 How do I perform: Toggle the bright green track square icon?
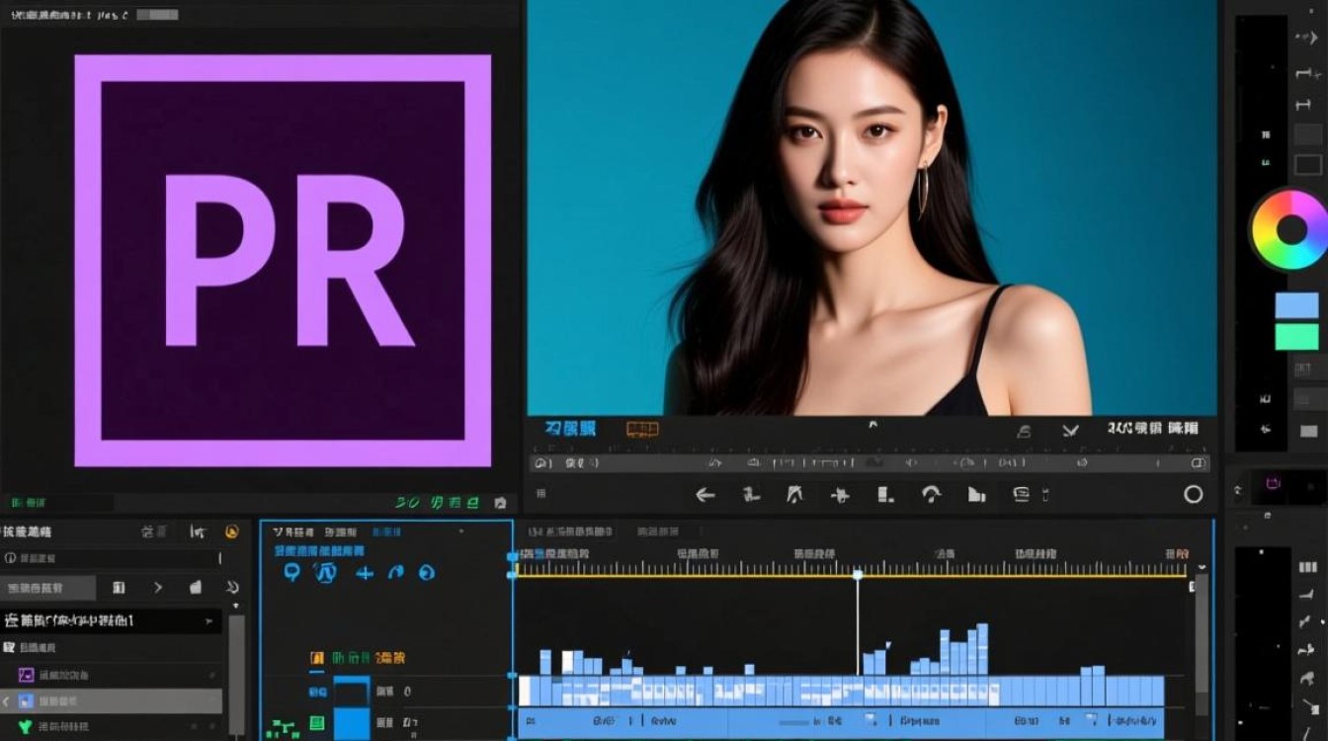318,723
